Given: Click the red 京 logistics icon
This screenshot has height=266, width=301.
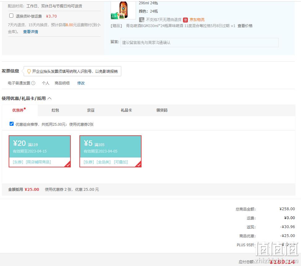Looking at the screenshot, I should [x=185, y=20].
